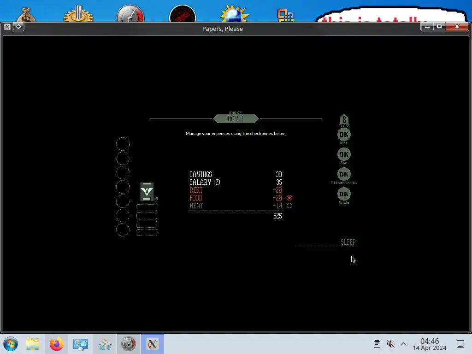Select the X11 Papers Please taskbar button
Screen dimensions: 472x354
[152, 344]
